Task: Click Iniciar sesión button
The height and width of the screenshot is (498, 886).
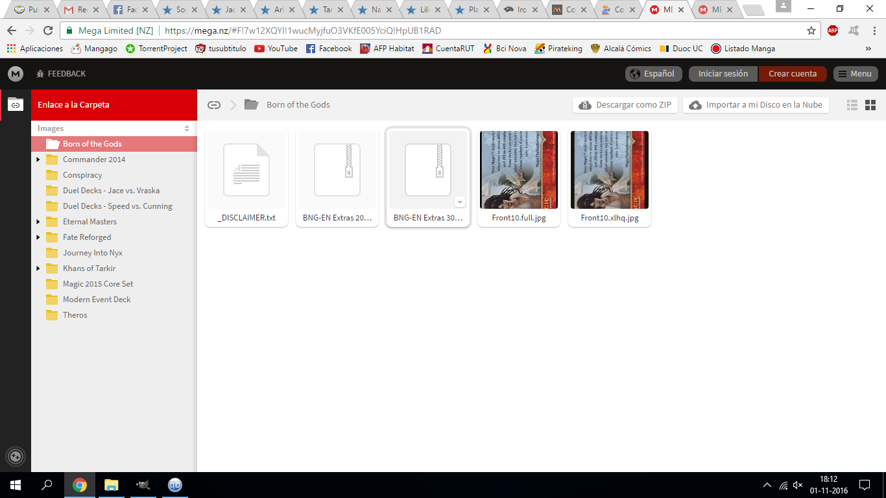Action: point(723,74)
